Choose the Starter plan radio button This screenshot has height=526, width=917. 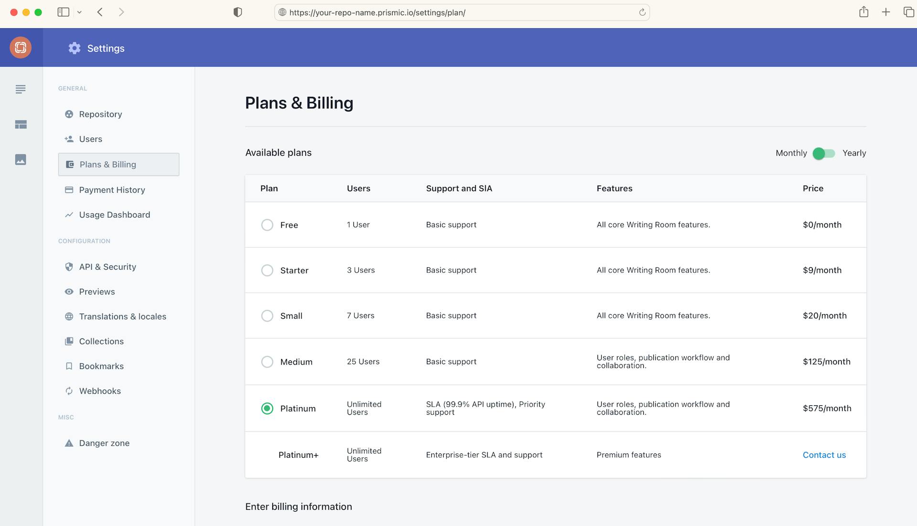267,270
